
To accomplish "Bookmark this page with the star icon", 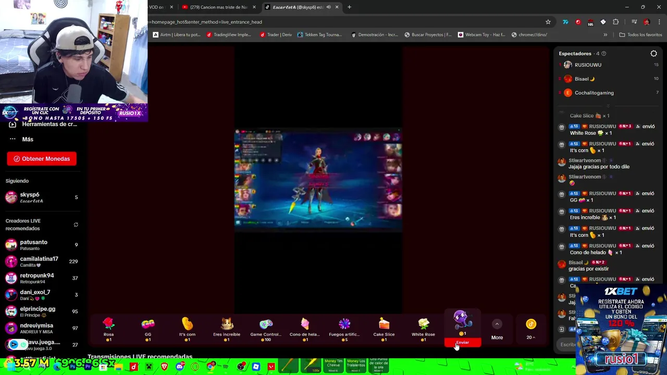I will (548, 22).
